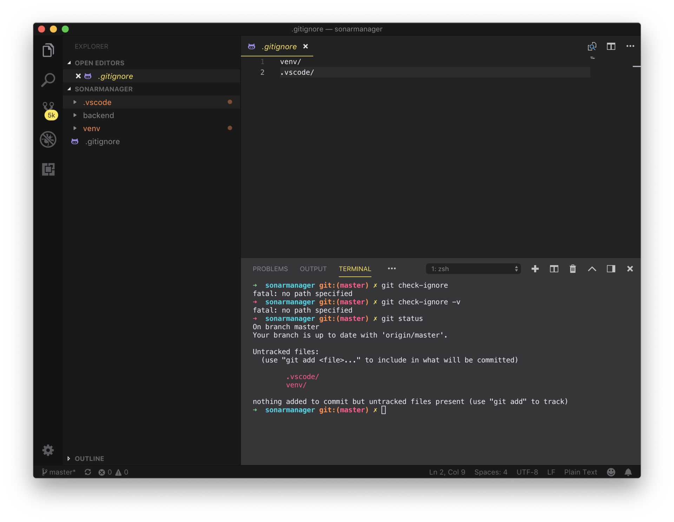Select the Terminal tab
Image resolution: width=674 pixels, height=522 pixels.
(x=355, y=269)
